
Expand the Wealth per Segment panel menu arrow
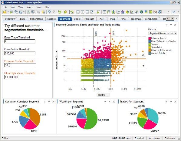point(110,102)
